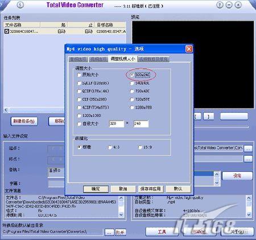Click the remove button beside new task

click(56, 121)
